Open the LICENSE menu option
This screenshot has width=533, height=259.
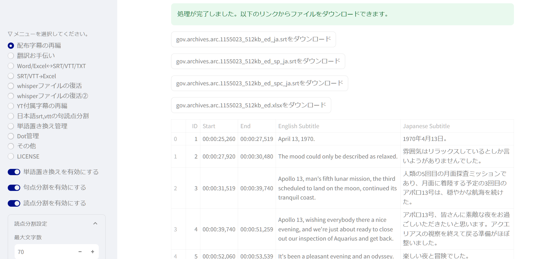point(11,156)
